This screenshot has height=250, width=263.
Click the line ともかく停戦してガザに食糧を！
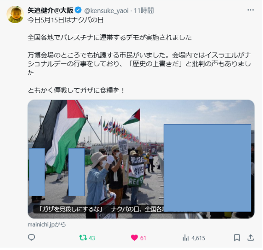click(x=76, y=91)
